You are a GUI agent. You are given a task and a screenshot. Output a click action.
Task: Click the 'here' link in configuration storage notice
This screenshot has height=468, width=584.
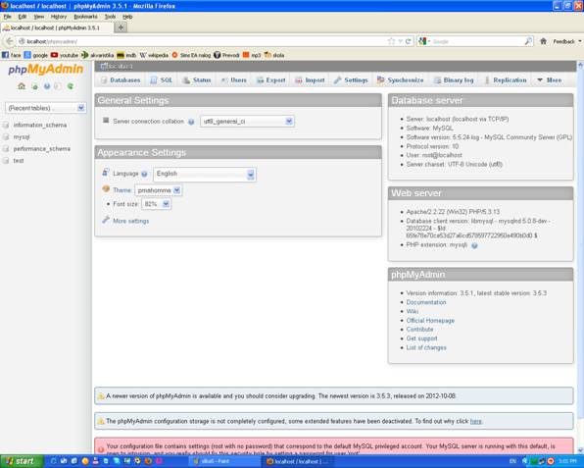(x=475, y=421)
